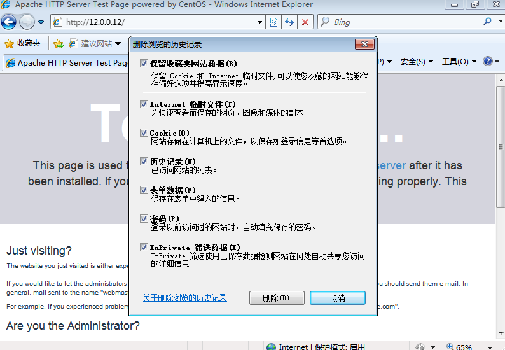Image resolution: width=505 pixels, height=350 pixels.
Task: Toggle the Cookie (O) checkbox
Action: [x=144, y=133]
